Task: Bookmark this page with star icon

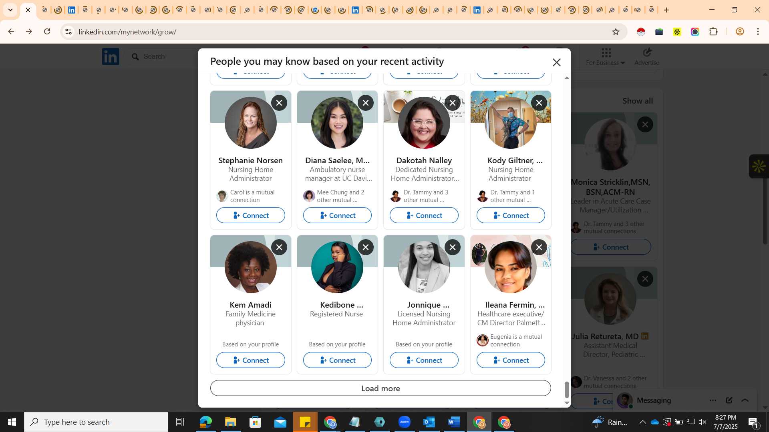Action: (616, 32)
